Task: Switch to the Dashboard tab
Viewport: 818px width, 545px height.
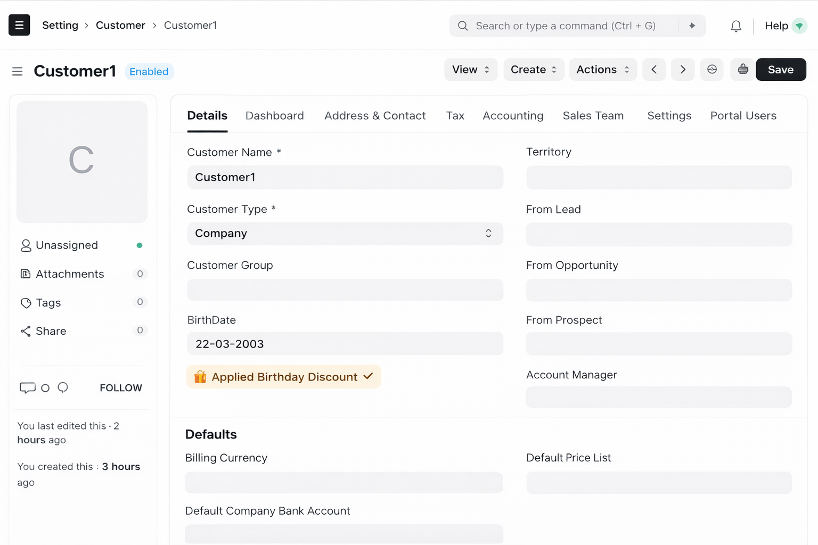Action: (275, 115)
